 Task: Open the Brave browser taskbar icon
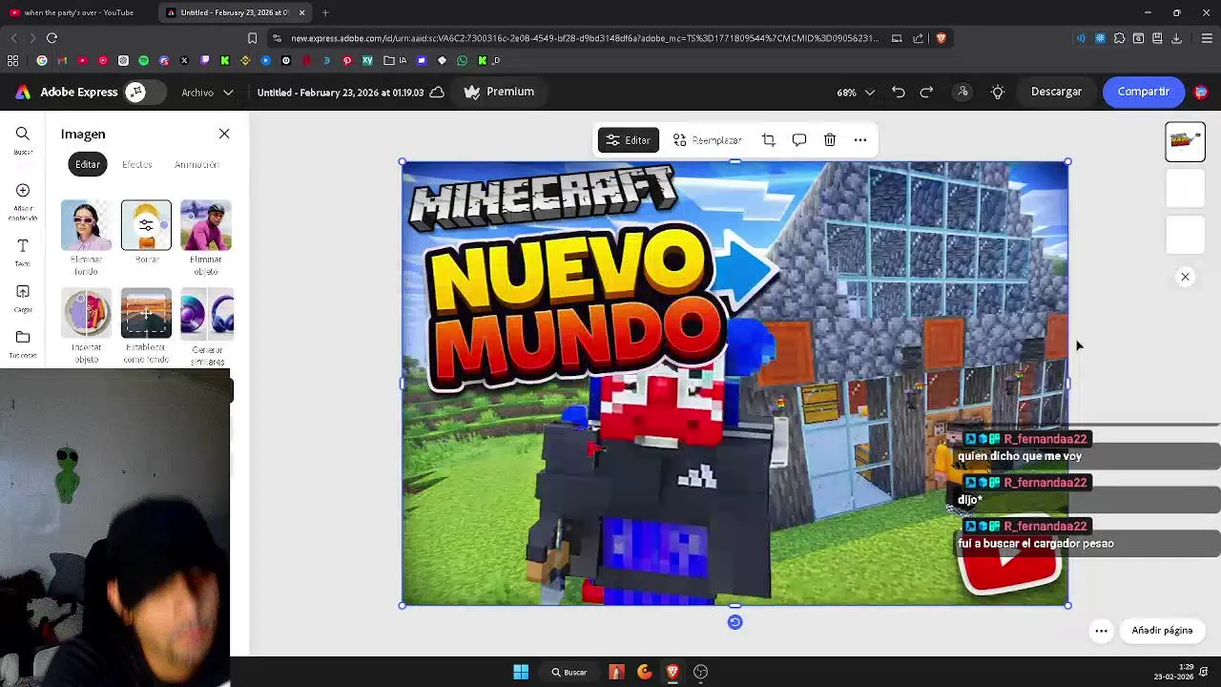(673, 672)
